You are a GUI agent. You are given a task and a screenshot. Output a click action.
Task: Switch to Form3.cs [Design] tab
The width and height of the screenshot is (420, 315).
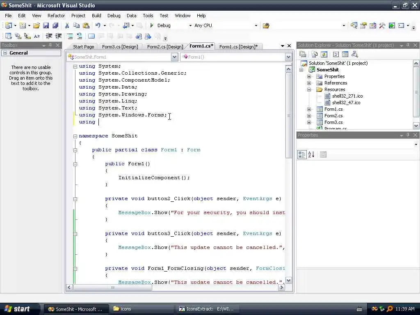coord(120,47)
